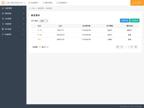Image resolution: width=144 pixels, height=108 pixels.
Task: Open the 系統管理 top menu
Action: pos(34,3)
